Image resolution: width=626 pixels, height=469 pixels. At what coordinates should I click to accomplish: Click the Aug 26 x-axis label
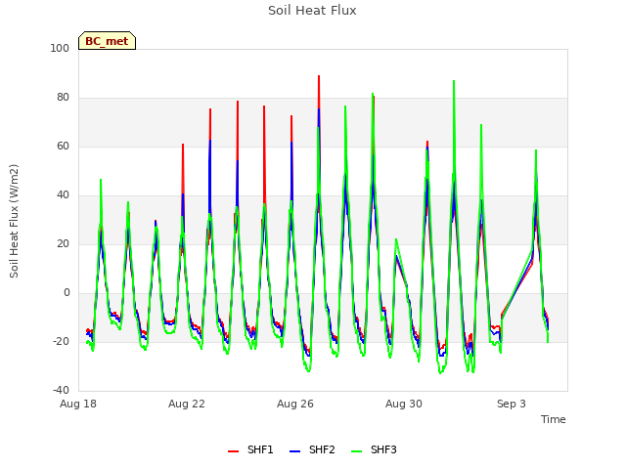pos(295,404)
